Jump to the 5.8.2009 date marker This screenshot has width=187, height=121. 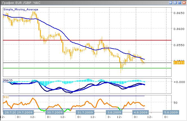click(x=171, y=113)
